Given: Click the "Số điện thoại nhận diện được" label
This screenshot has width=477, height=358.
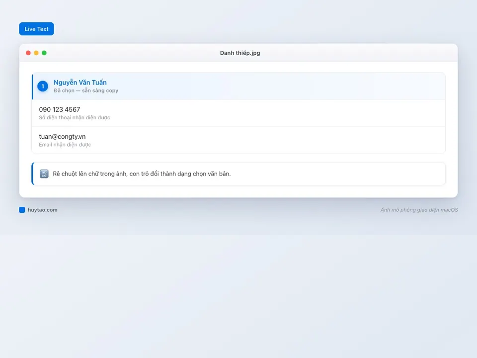Looking at the screenshot, I should 75,117.
